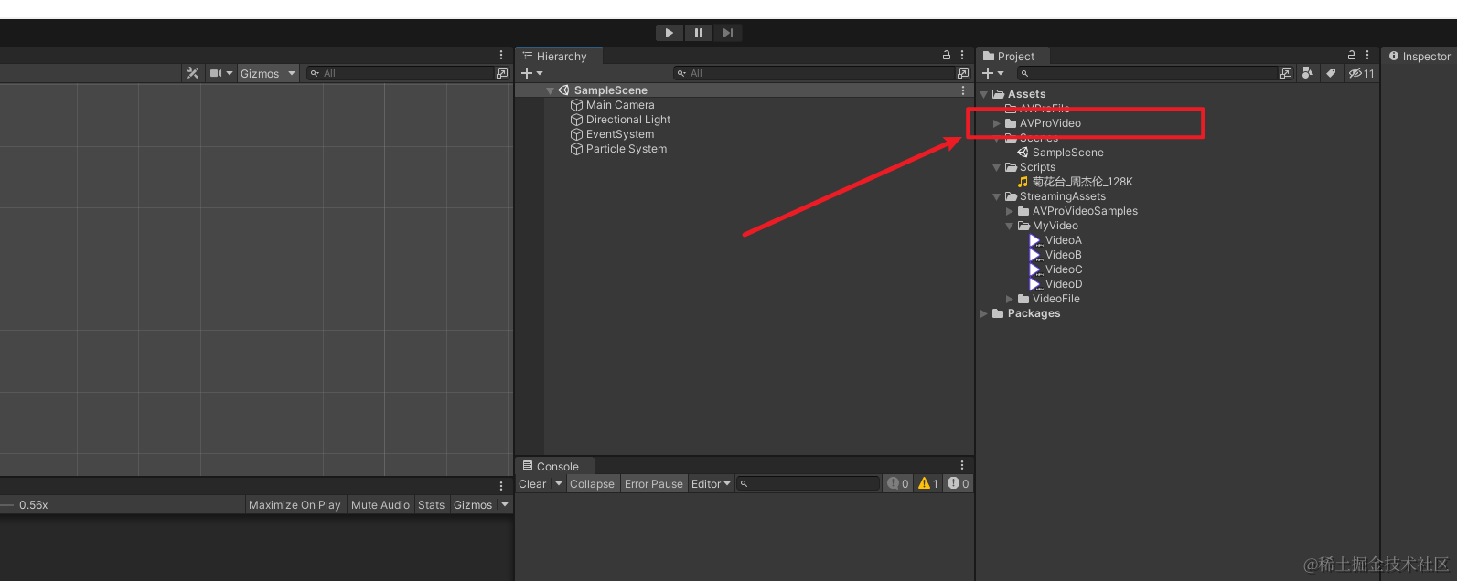
Task: Toggle Maximize On Play in Game view
Action: tap(295, 505)
